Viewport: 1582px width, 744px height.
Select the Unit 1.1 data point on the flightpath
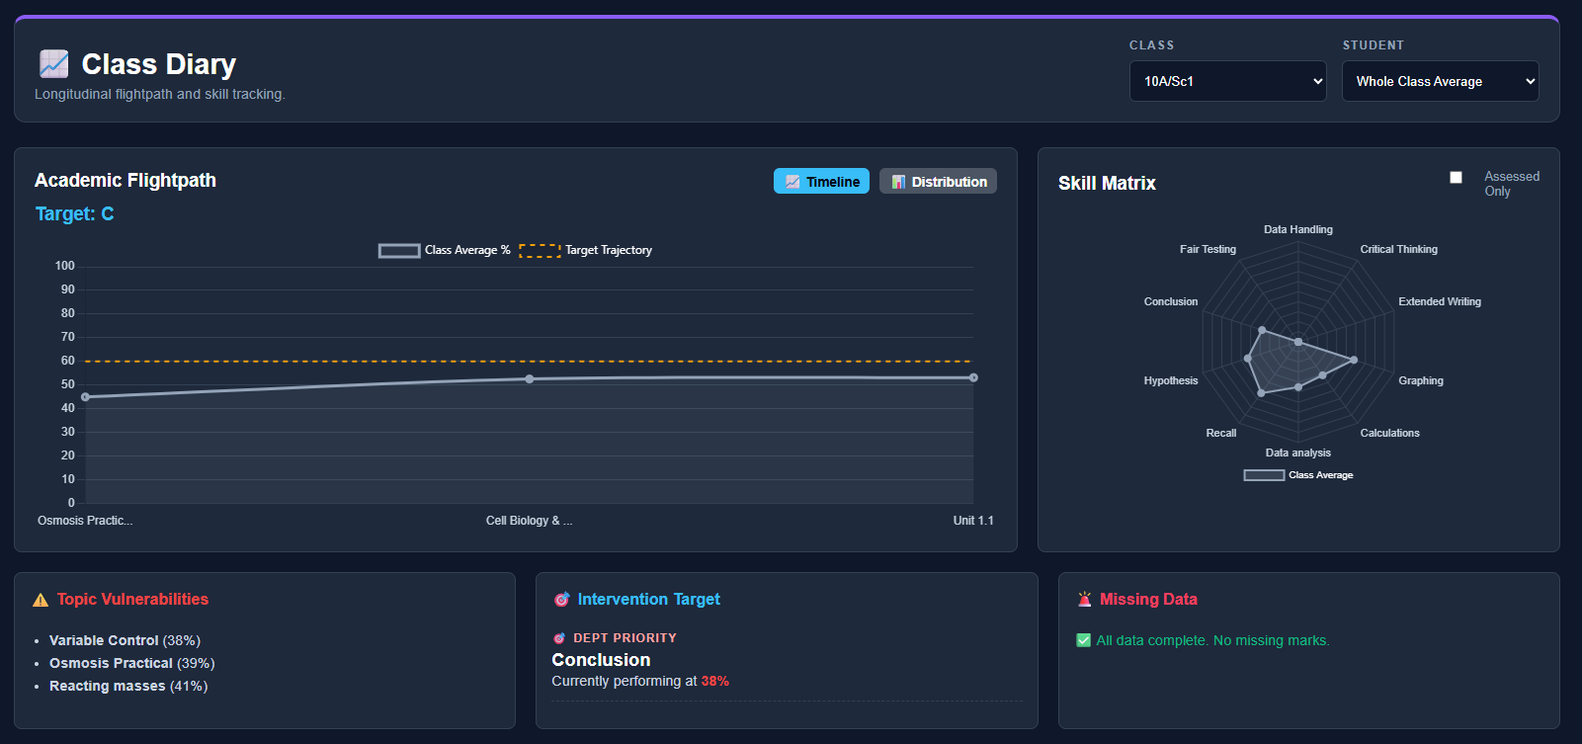point(973,377)
